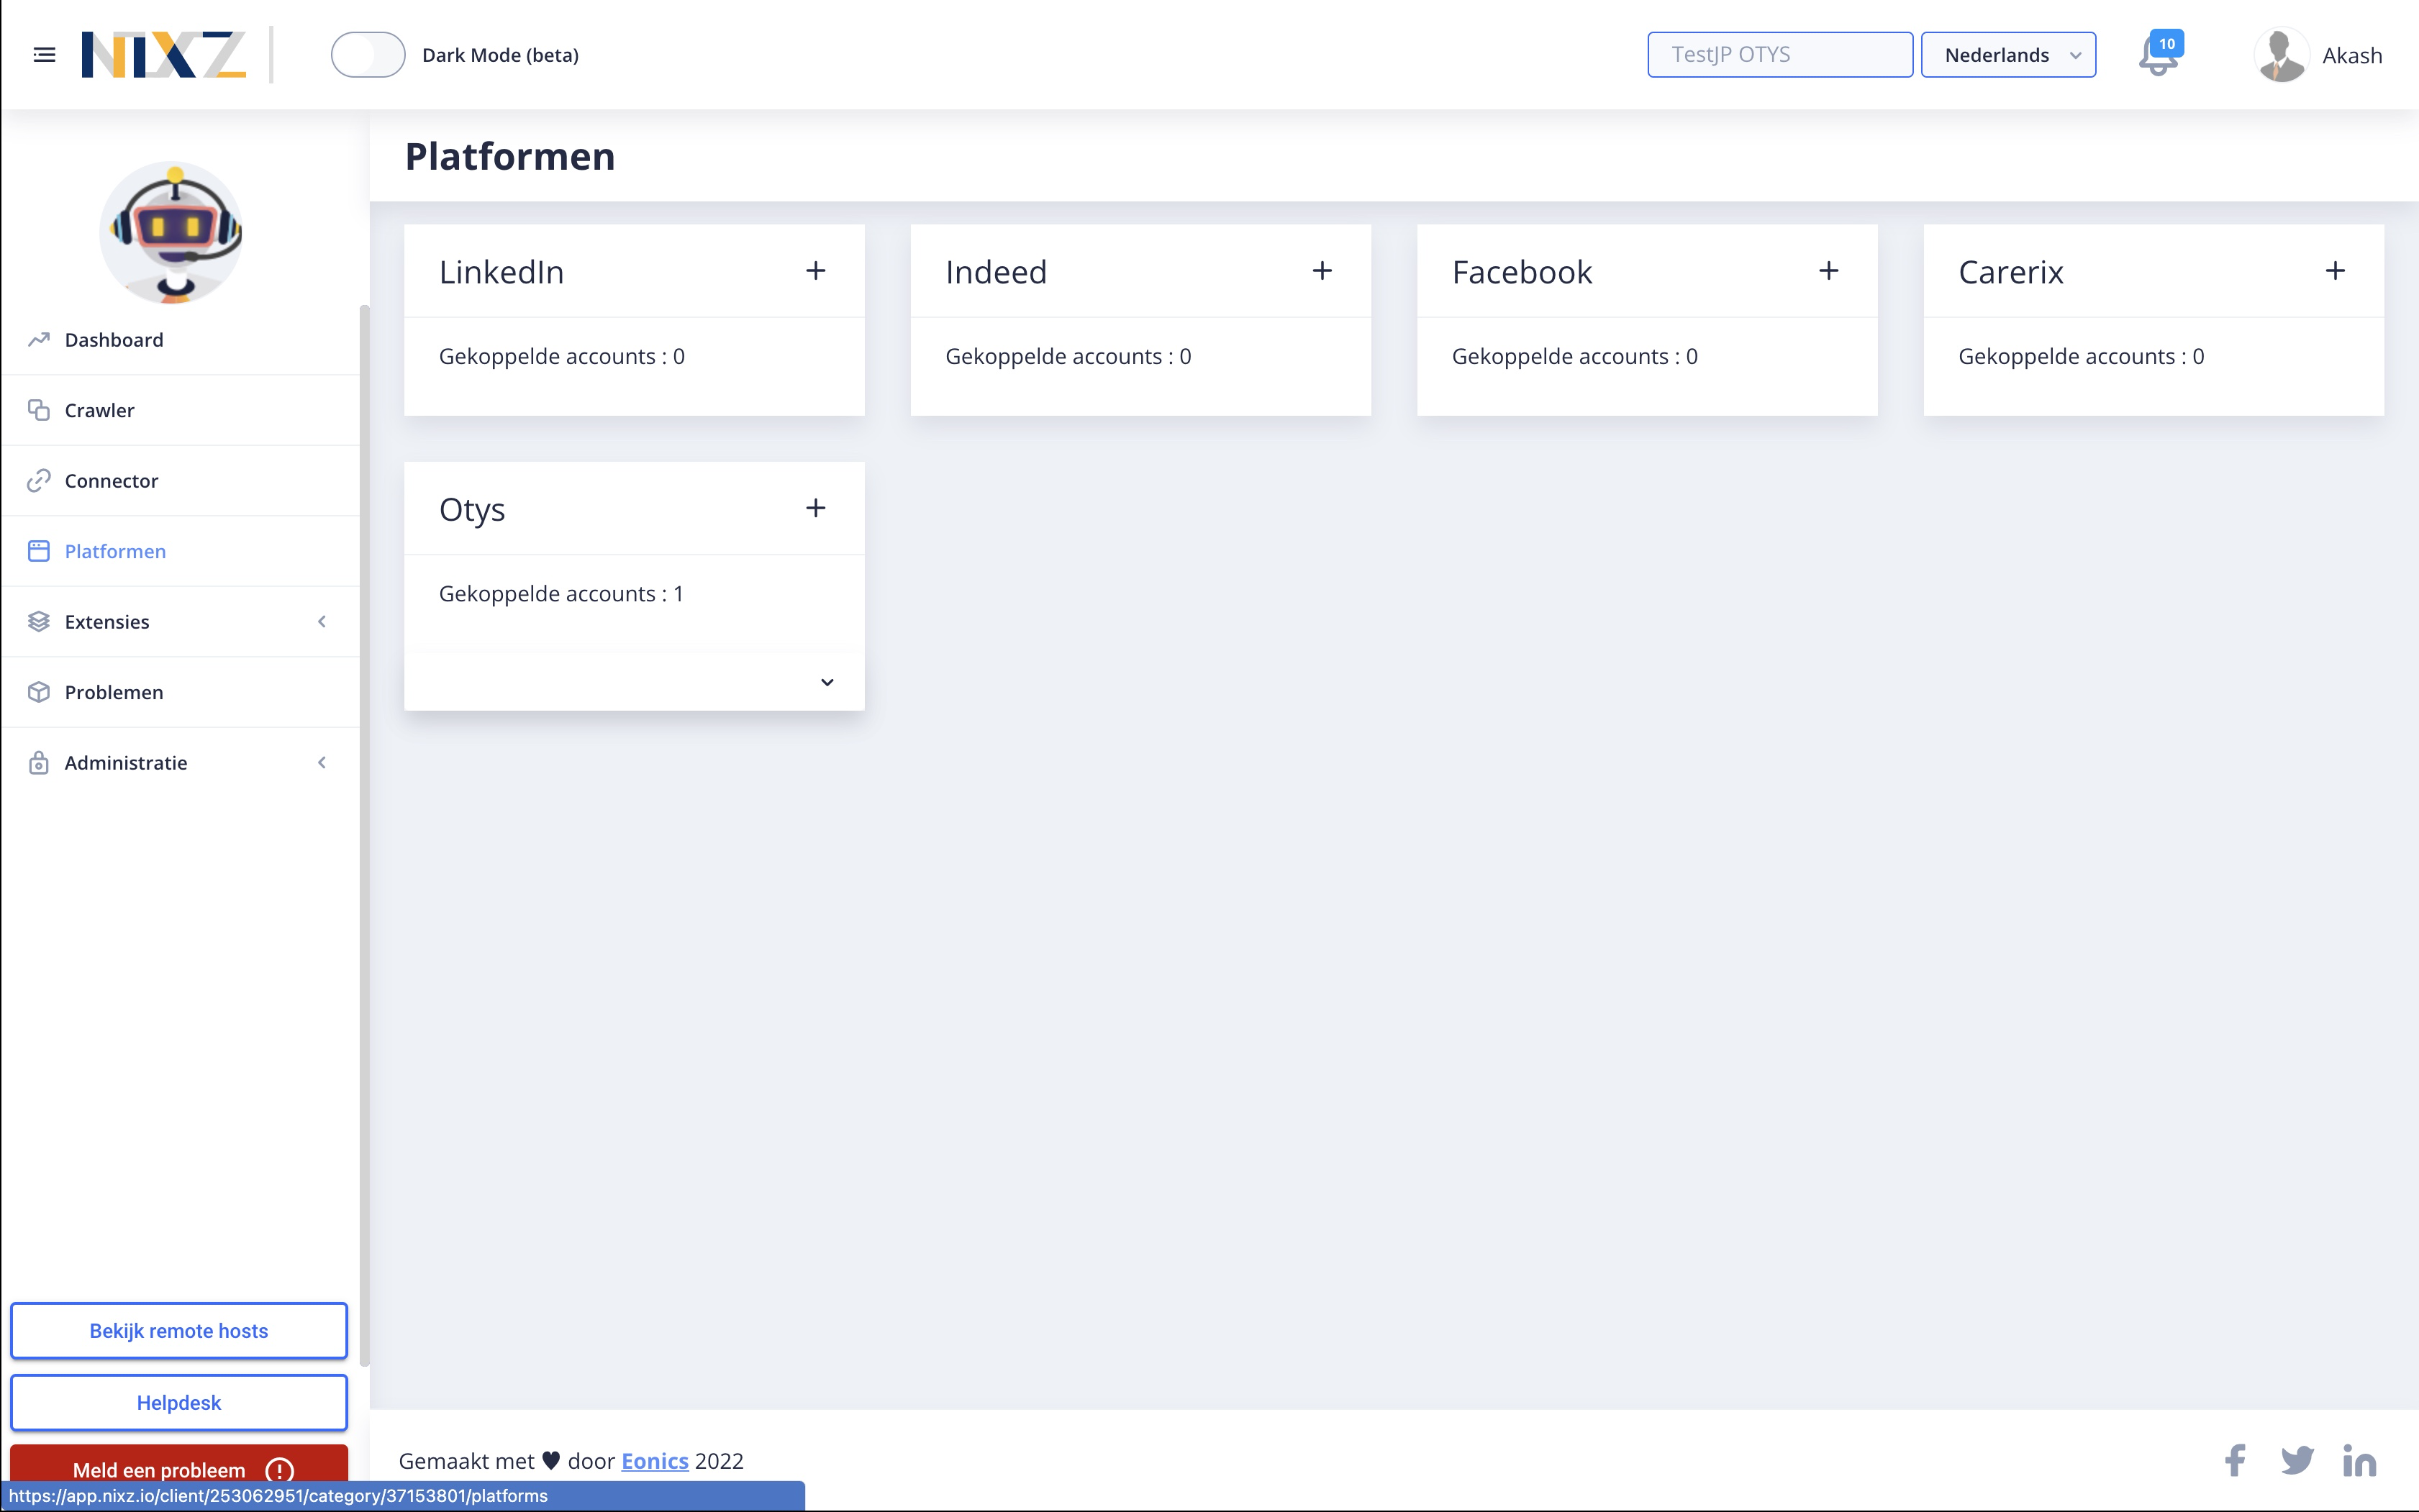Screen dimensions: 2419x1512
Task: Click LinkedIn 'Gekoppelde accounts : 0' text
Action: [x=562, y=357]
